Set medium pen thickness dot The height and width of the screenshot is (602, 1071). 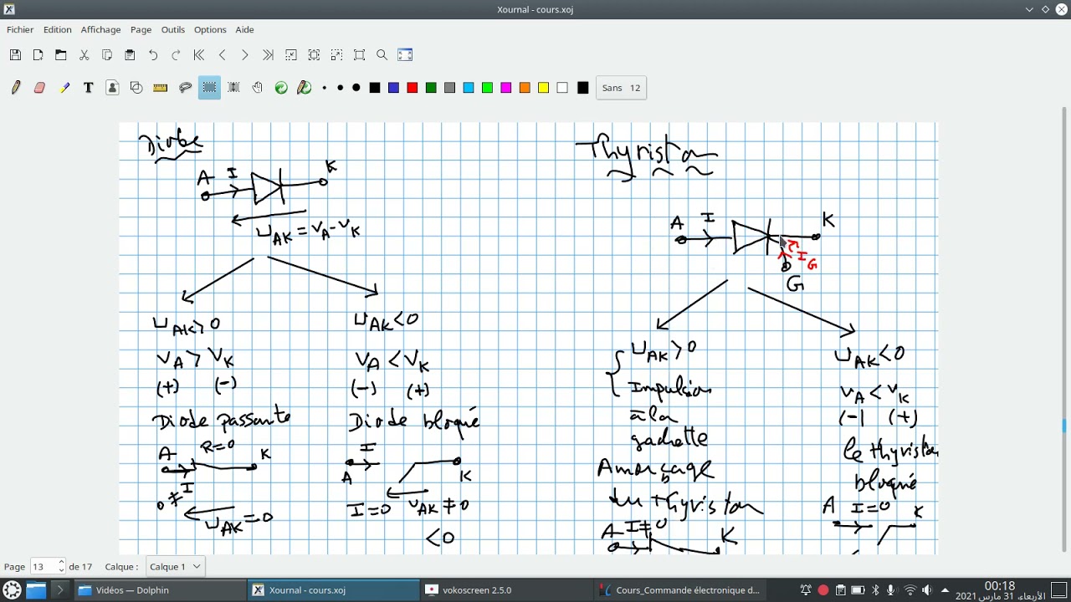[340, 88]
